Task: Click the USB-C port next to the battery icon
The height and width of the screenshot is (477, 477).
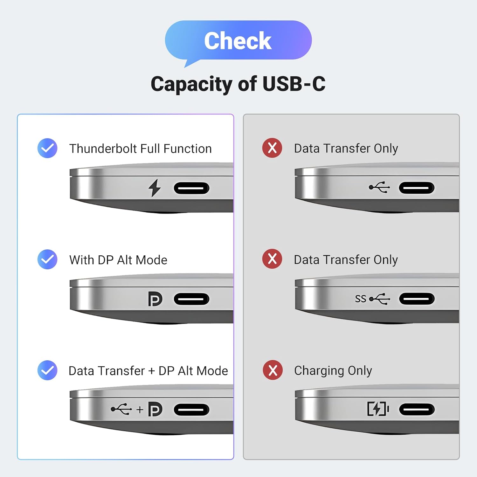Action: pos(417,410)
